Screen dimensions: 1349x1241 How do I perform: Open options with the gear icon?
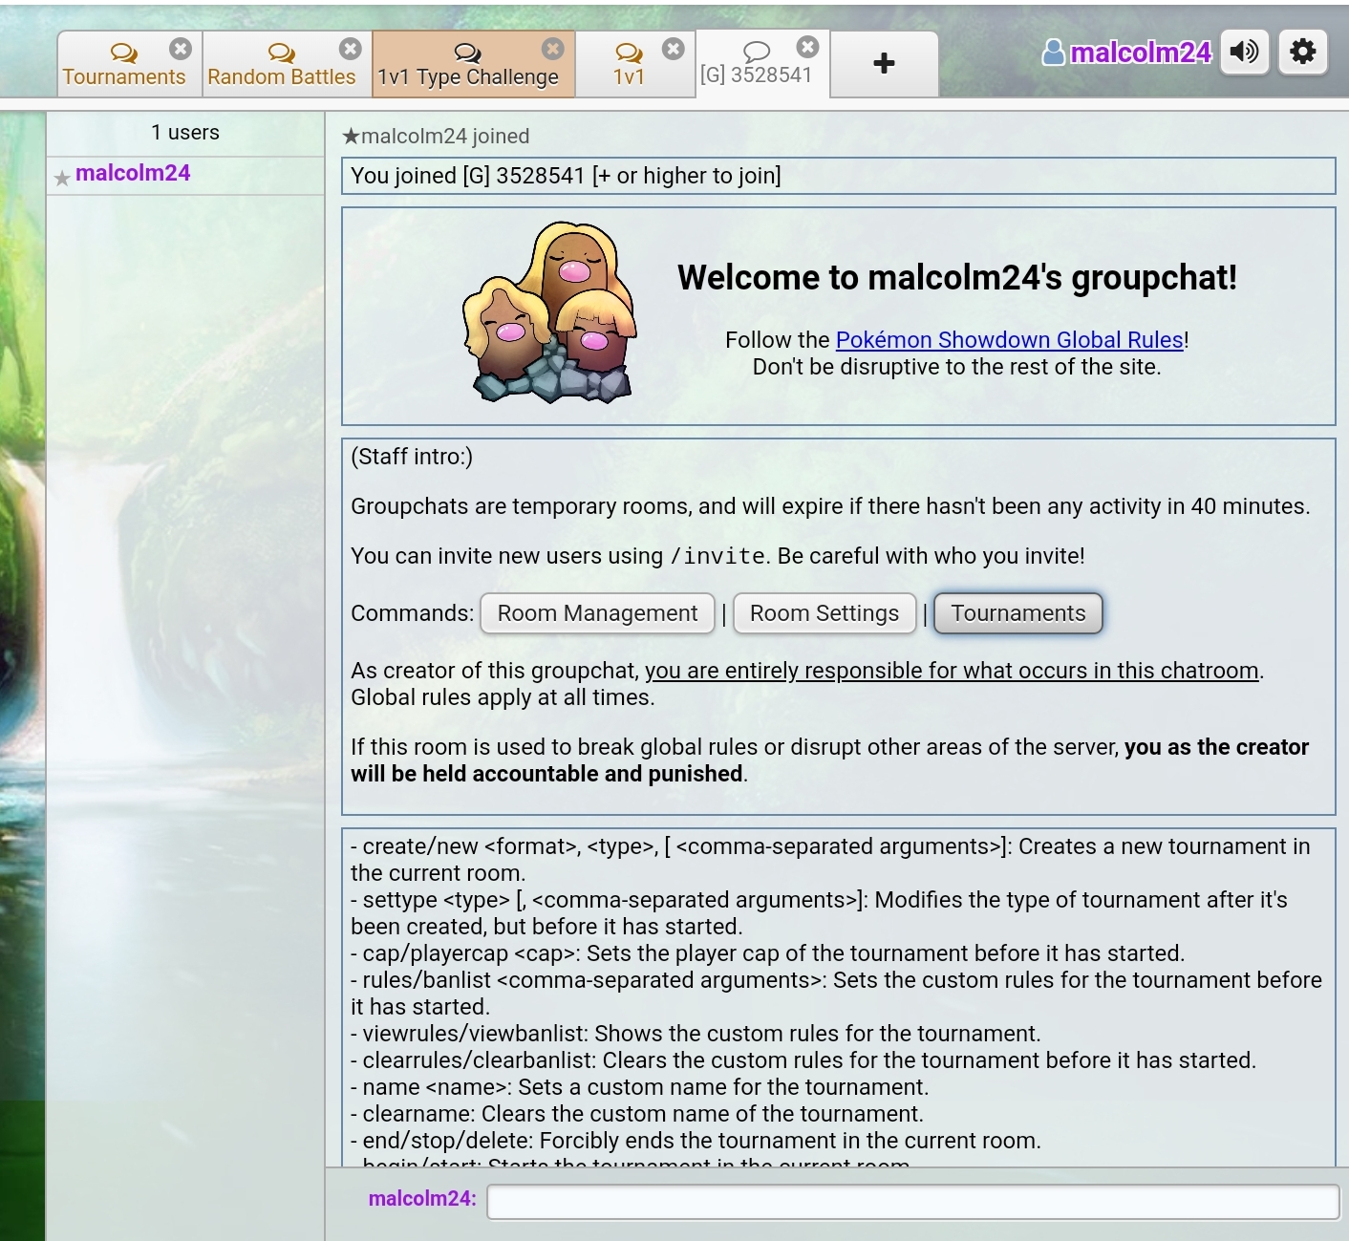(1302, 52)
